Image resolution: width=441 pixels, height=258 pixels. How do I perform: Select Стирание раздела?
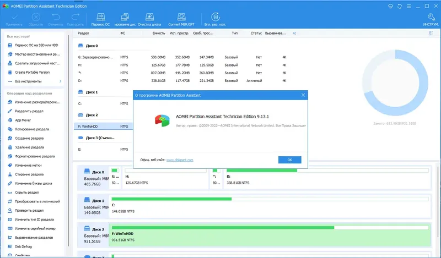[25, 174]
